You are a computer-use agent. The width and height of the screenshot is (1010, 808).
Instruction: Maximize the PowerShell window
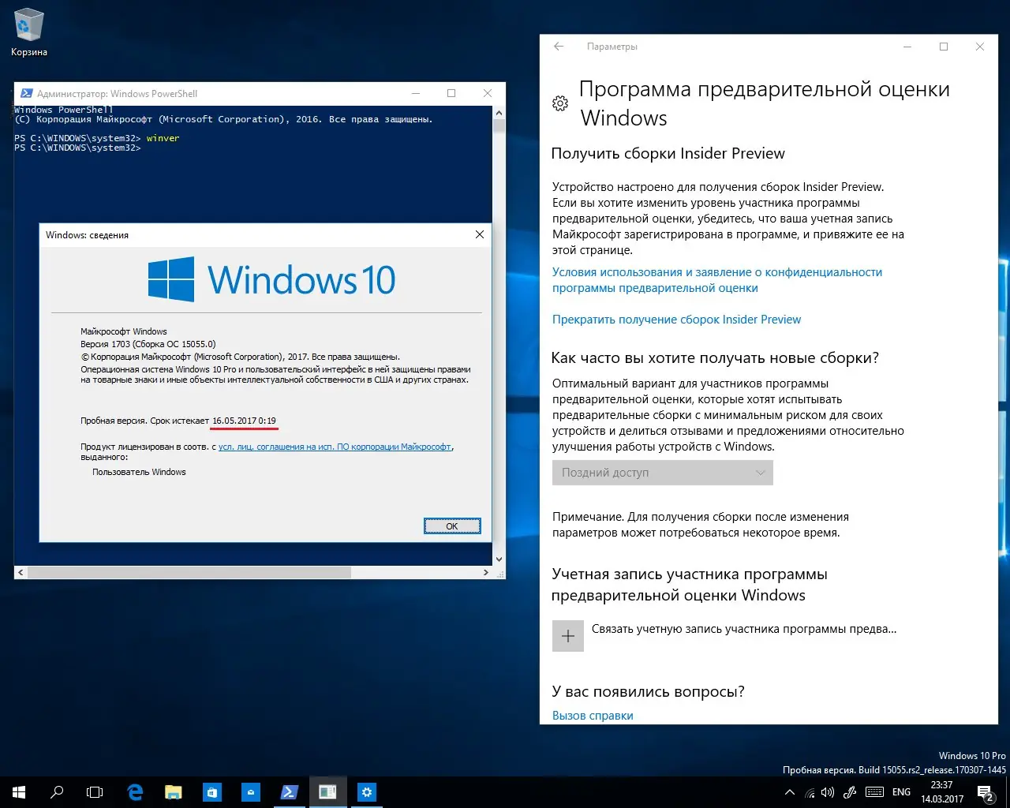451,93
